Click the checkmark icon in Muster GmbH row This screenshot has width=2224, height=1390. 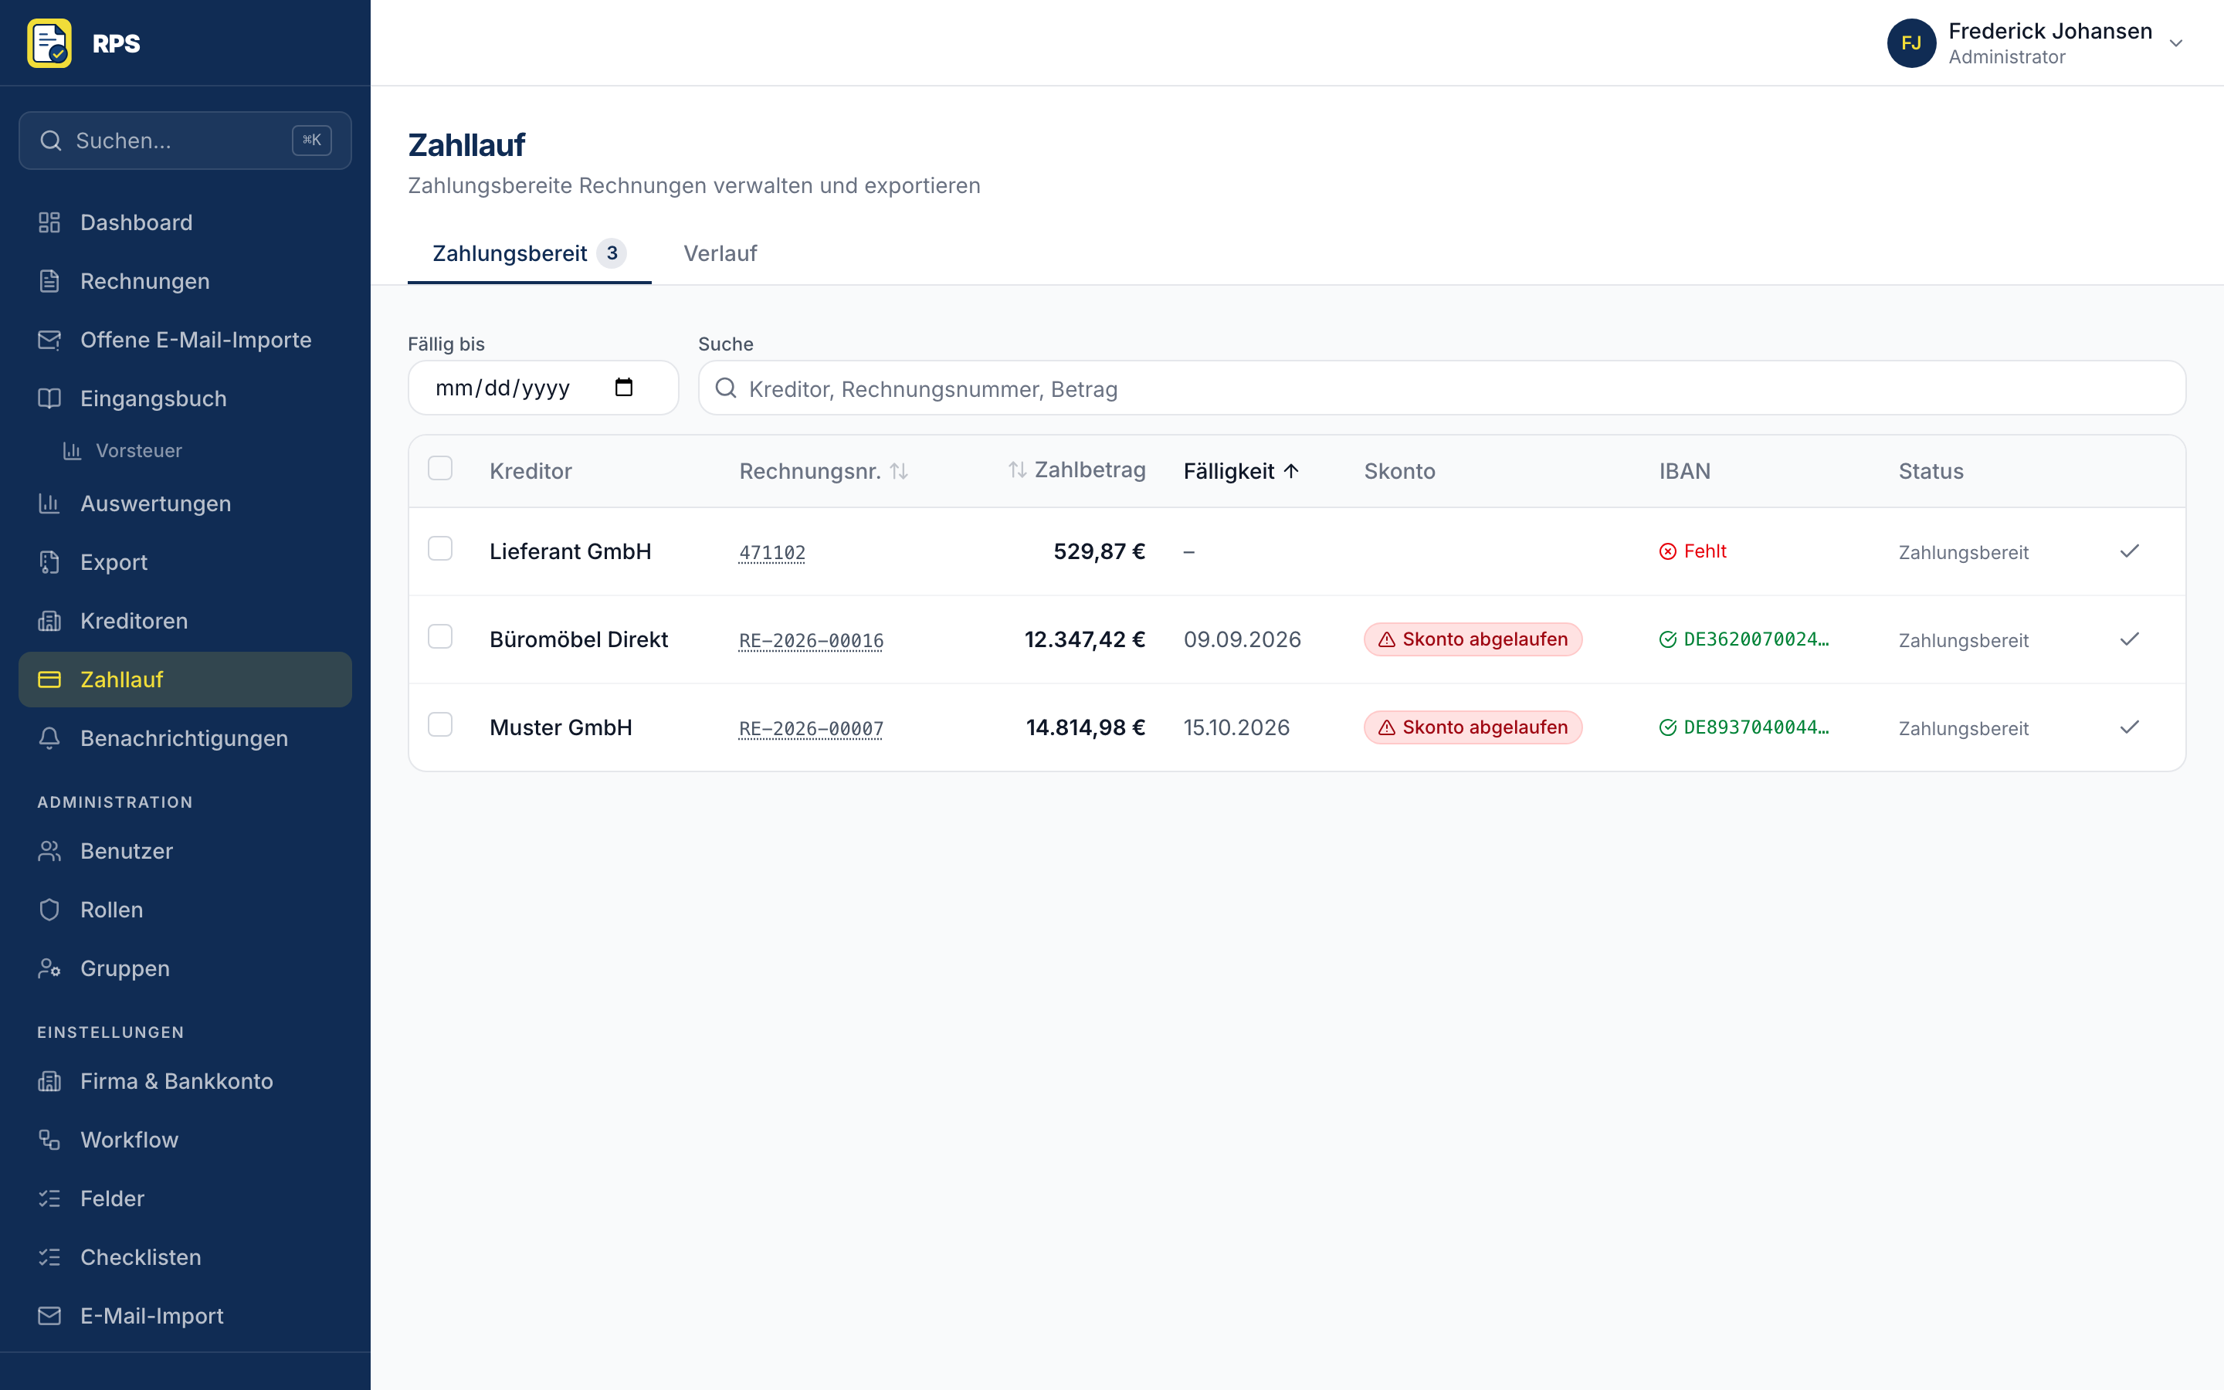click(2129, 727)
